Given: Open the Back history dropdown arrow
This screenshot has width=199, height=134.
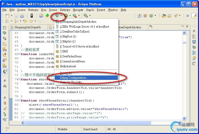Looking at the screenshot, I should pyautogui.click(x=35, y=21).
